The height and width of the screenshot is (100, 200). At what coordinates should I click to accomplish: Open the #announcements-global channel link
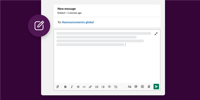pos(78,22)
